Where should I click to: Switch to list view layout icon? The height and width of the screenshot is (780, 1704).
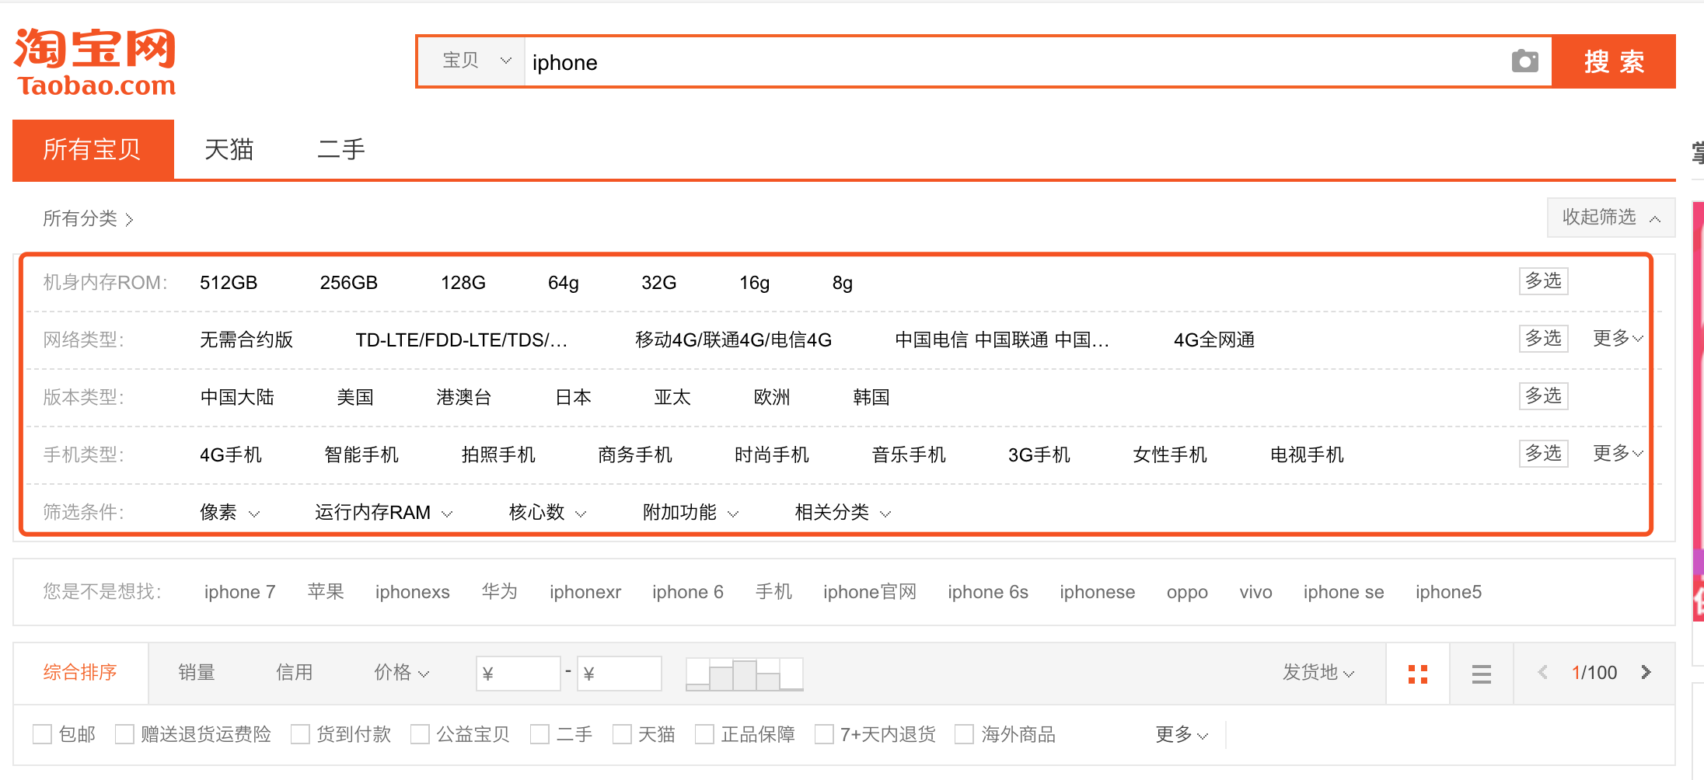1482,674
